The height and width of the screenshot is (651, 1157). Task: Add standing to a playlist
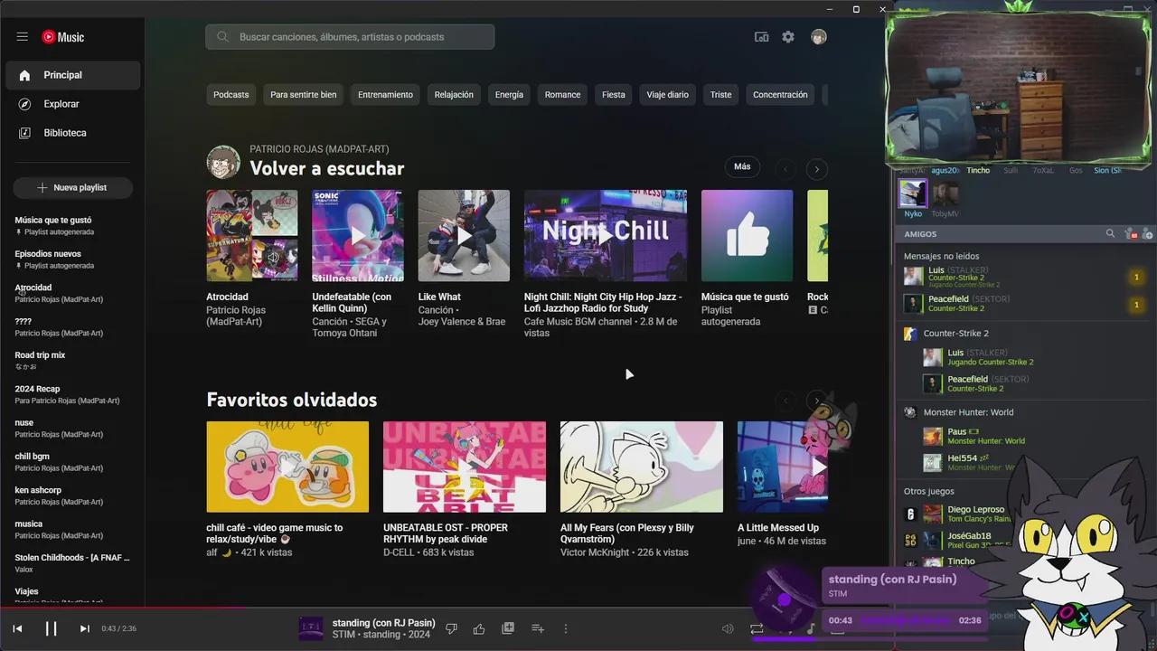click(x=537, y=628)
